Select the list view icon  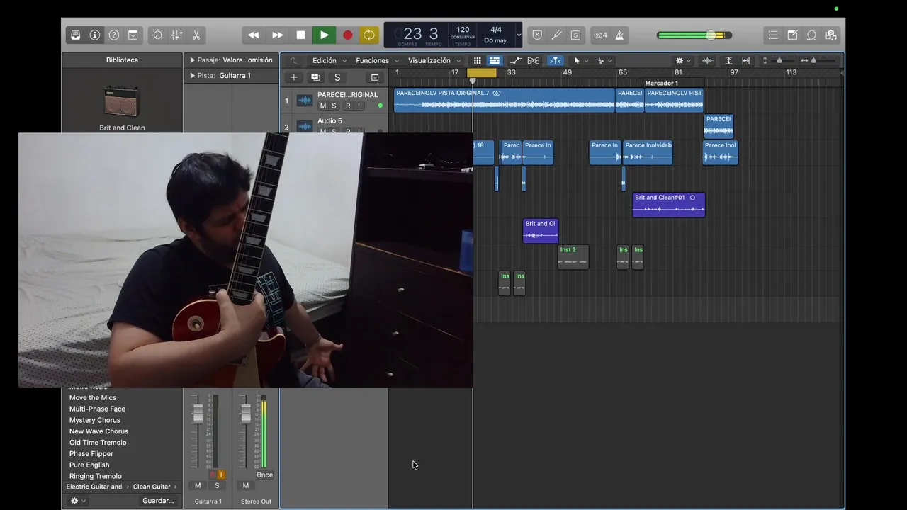495,61
